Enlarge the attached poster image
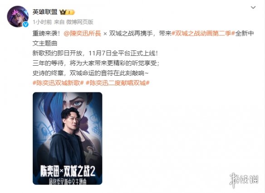265x193 pixels. coord(68,138)
